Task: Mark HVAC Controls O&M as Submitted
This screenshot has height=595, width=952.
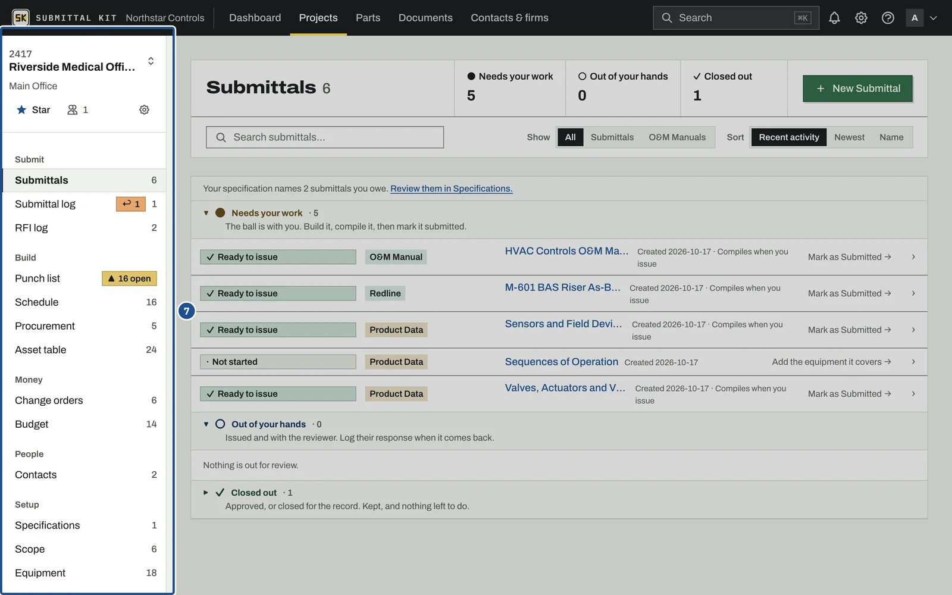Action: [x=849, y=257]
